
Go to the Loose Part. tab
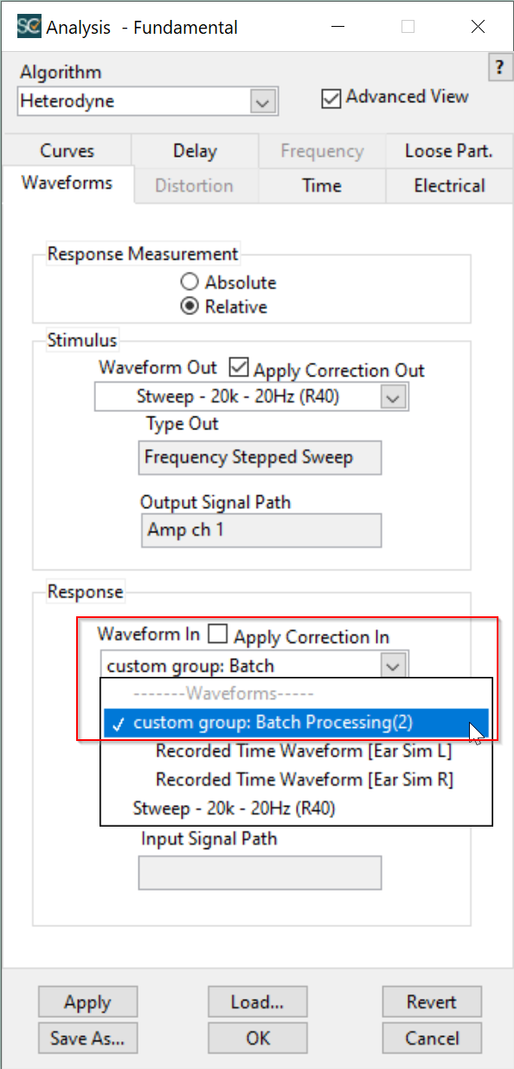448,151
